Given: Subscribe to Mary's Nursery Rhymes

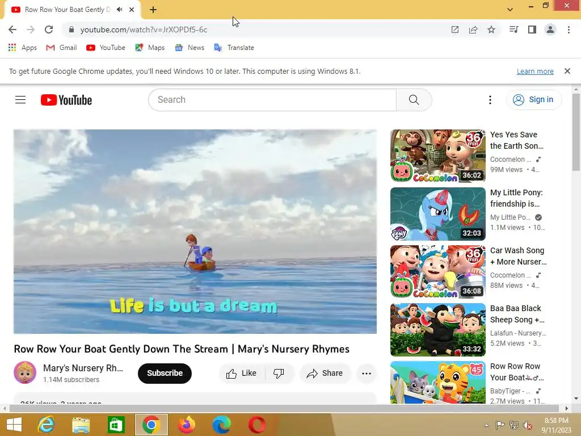Looking at the screenshot, I should 165,373.
